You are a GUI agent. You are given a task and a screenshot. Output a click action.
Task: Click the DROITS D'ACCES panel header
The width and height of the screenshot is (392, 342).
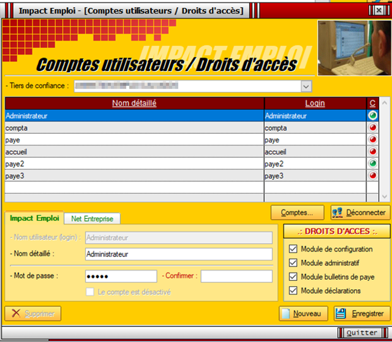[337, 231]
